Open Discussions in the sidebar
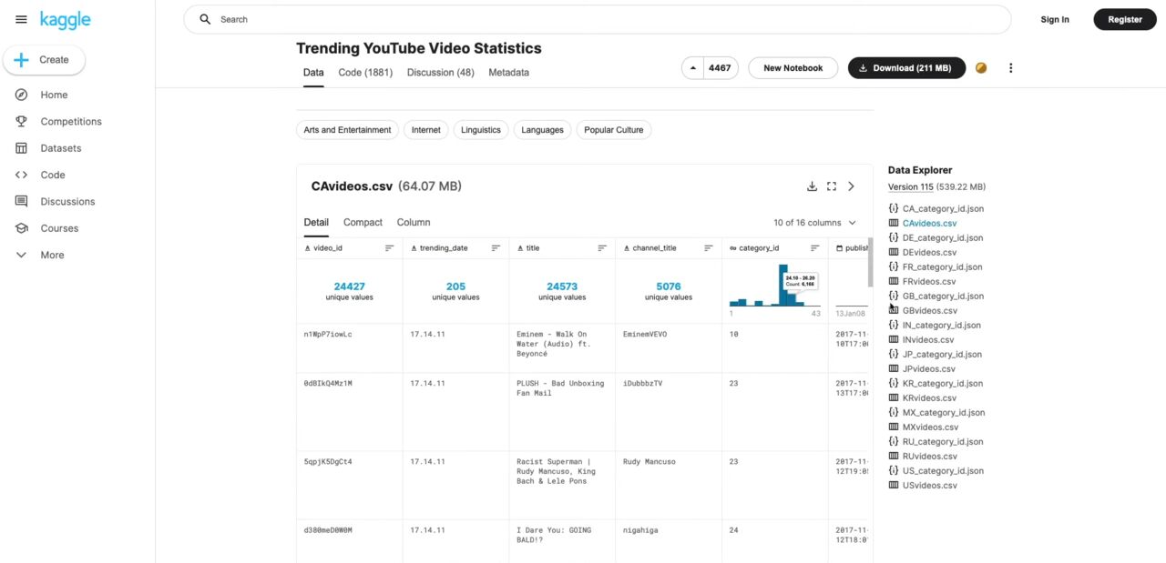1166x563 pixels. tap(67, 202)
